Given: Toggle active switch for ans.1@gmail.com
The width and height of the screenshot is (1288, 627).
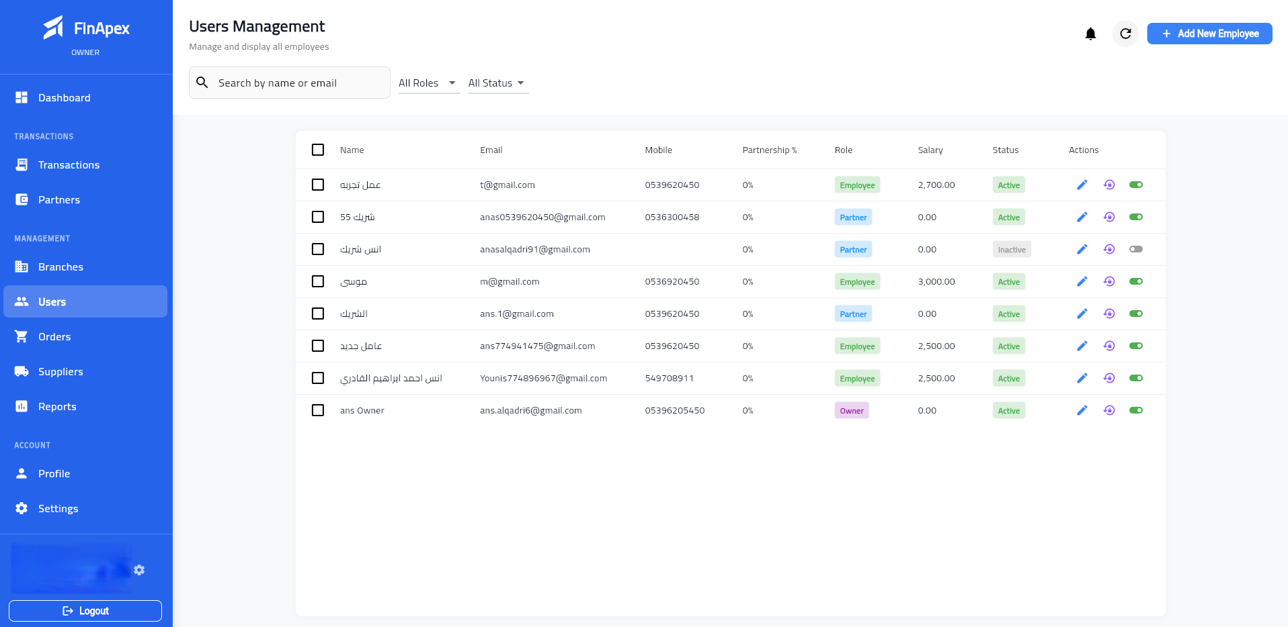Looking at the screenshot, I should [x=1136, y=313].
